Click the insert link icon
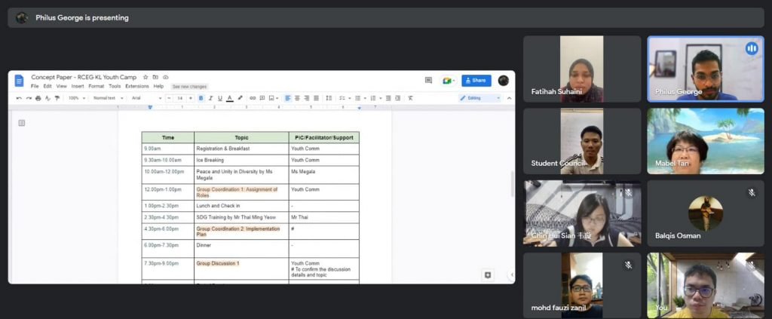This screenshot has width=772, height=319. click(x=253, y=98)
